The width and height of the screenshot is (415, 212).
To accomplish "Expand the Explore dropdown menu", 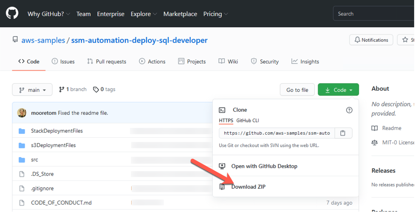I will point(144,14).
